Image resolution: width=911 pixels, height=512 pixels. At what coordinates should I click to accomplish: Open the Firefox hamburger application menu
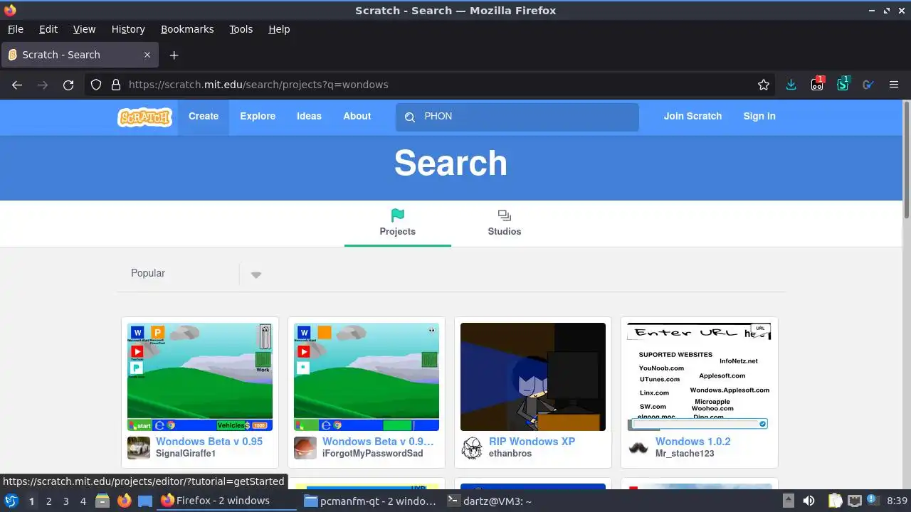[x=894, y=85]
